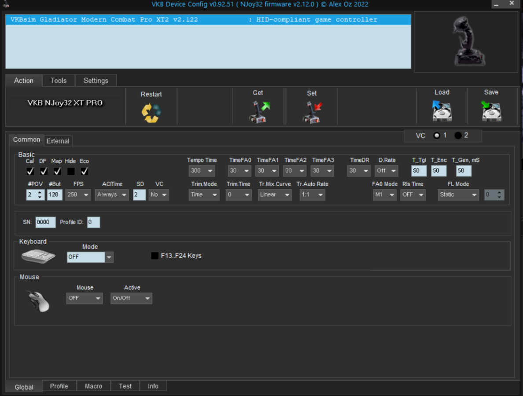Click the FL Mode value stepper

pyautogui.click(x=499, y=194)
